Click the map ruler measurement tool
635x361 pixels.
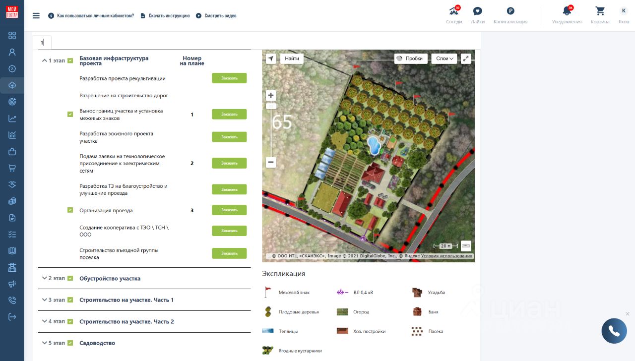(x=466, y=245)
